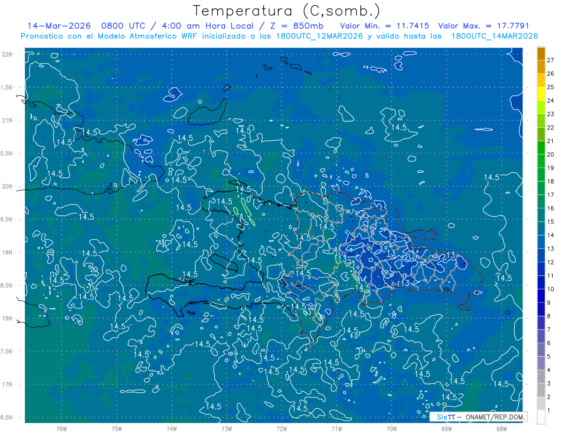Click the '17N' latitude axis label

click(8, 384)
